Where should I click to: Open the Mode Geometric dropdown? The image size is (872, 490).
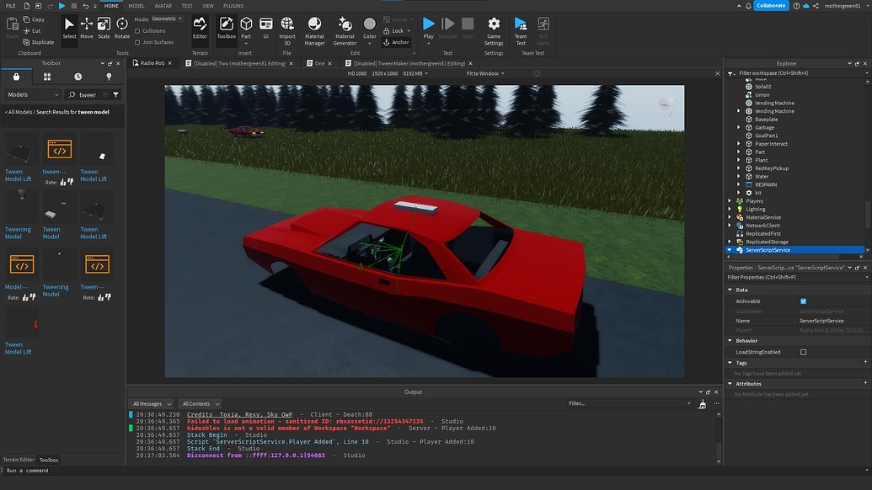(168, 19)
